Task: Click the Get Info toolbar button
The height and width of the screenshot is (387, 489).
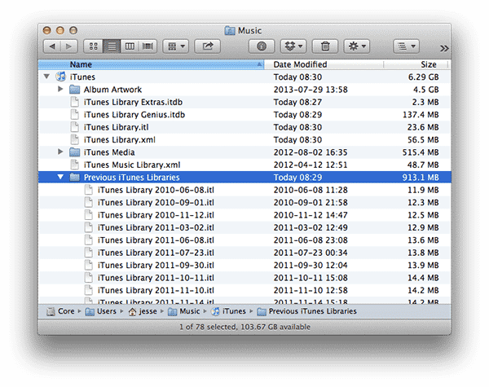Action: click(262, 46)
